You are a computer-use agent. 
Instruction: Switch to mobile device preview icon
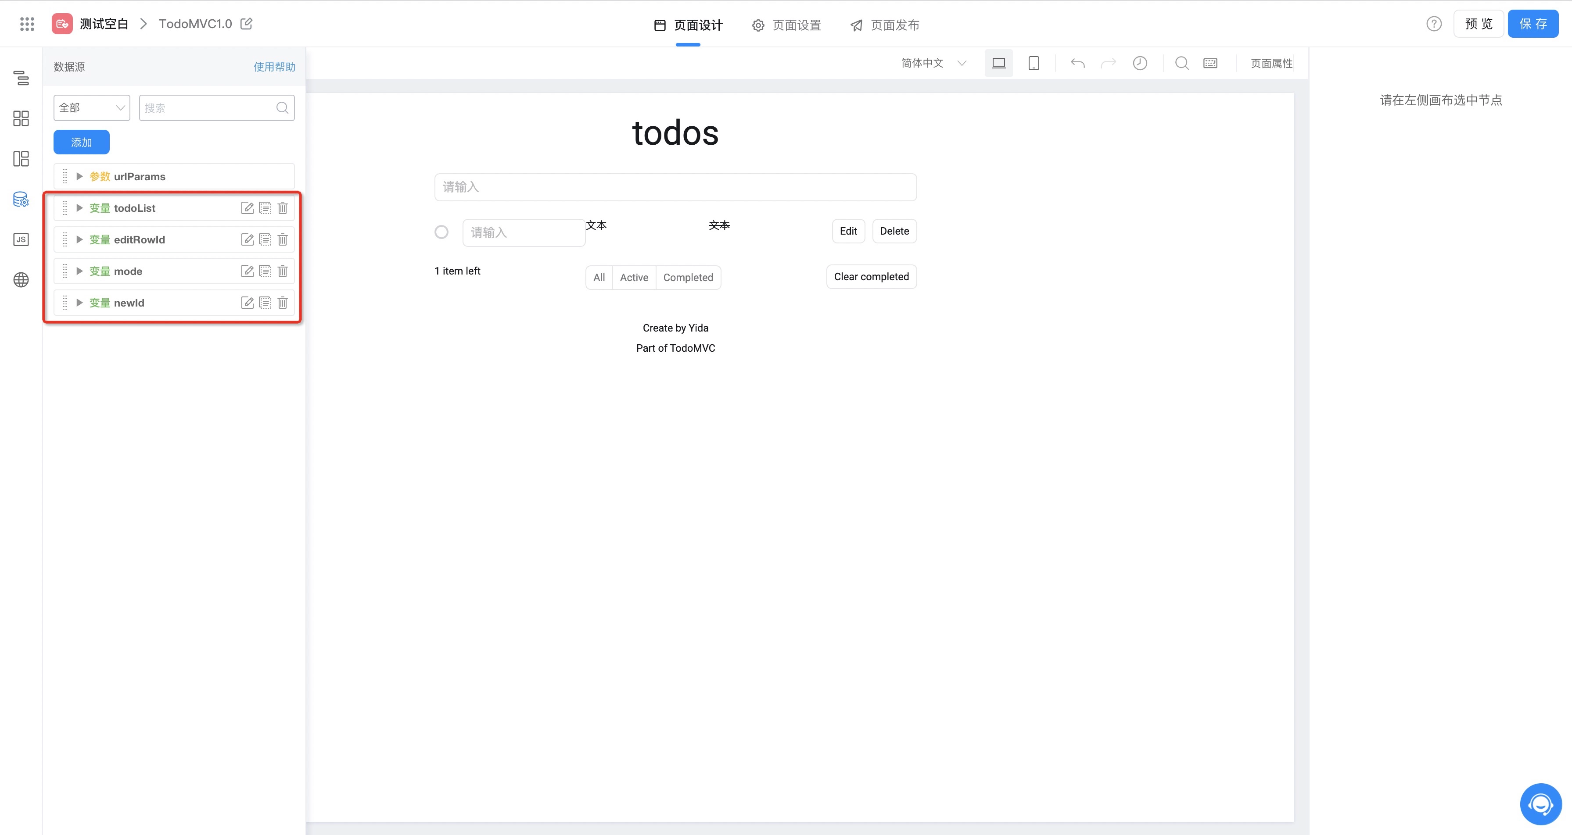pos(1034,63)
